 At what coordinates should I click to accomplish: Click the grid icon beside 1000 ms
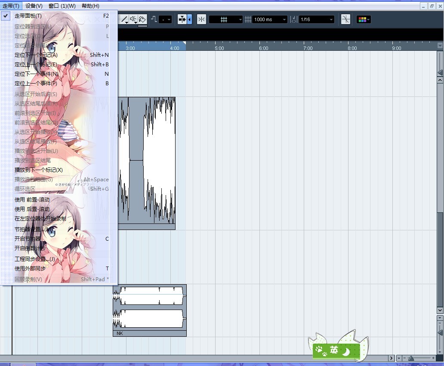(248, 19)
